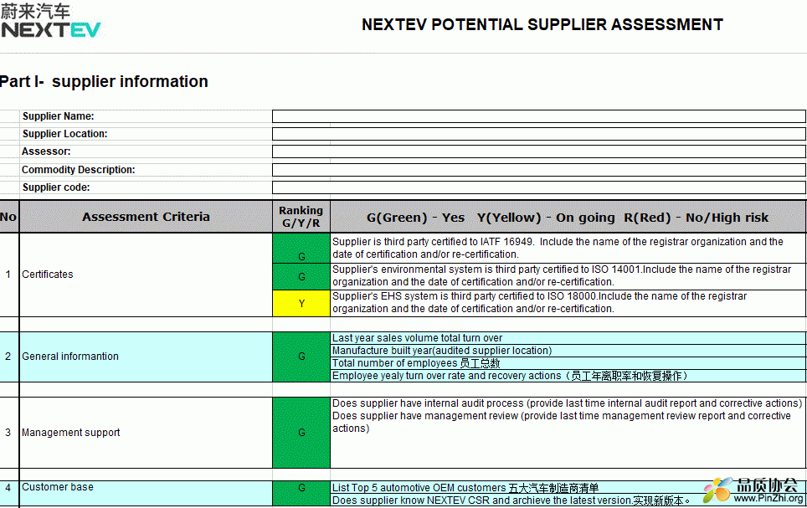Select the green ranking cell for IATF 16949
Screen dimensions: 807x508
(301, 249)
